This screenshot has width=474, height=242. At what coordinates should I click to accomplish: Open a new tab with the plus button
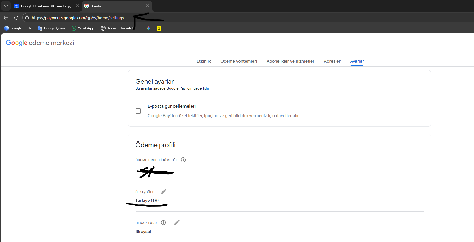(158, 6)
